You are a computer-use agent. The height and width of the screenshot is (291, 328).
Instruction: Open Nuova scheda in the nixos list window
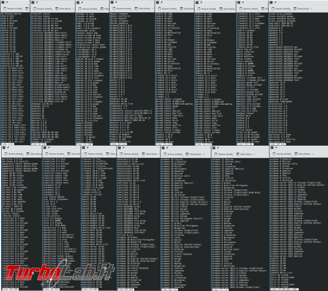(281, 9)
